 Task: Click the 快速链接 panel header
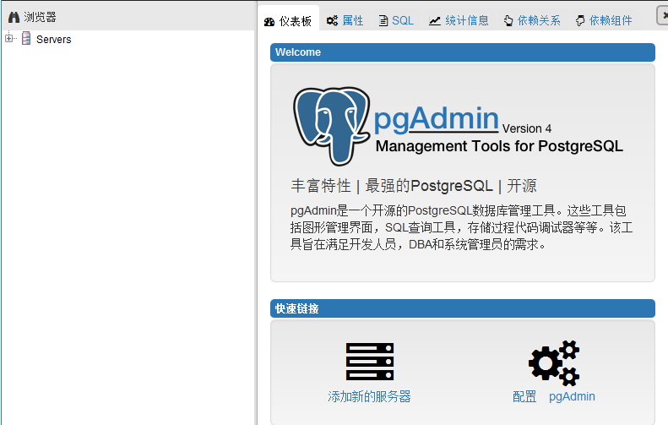pyautogui.click(x=463, y=308)
